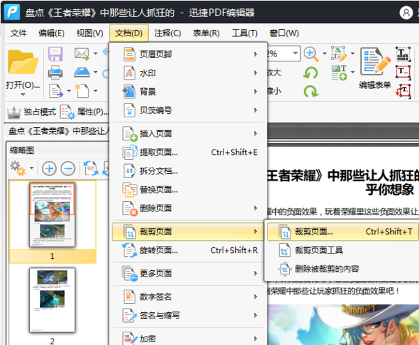This screenshot has height=345, width=419.
Task: Click the blue scanner icon
Action: (82, 72)
